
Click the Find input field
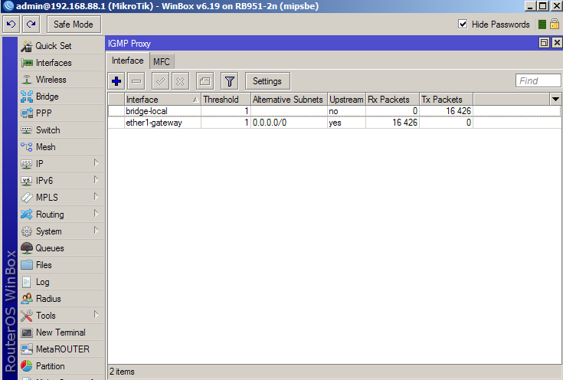538,80
